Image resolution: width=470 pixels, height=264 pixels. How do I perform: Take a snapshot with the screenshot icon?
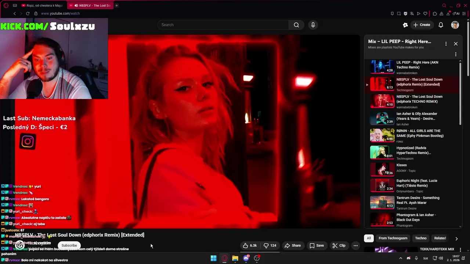click(399, 14)
